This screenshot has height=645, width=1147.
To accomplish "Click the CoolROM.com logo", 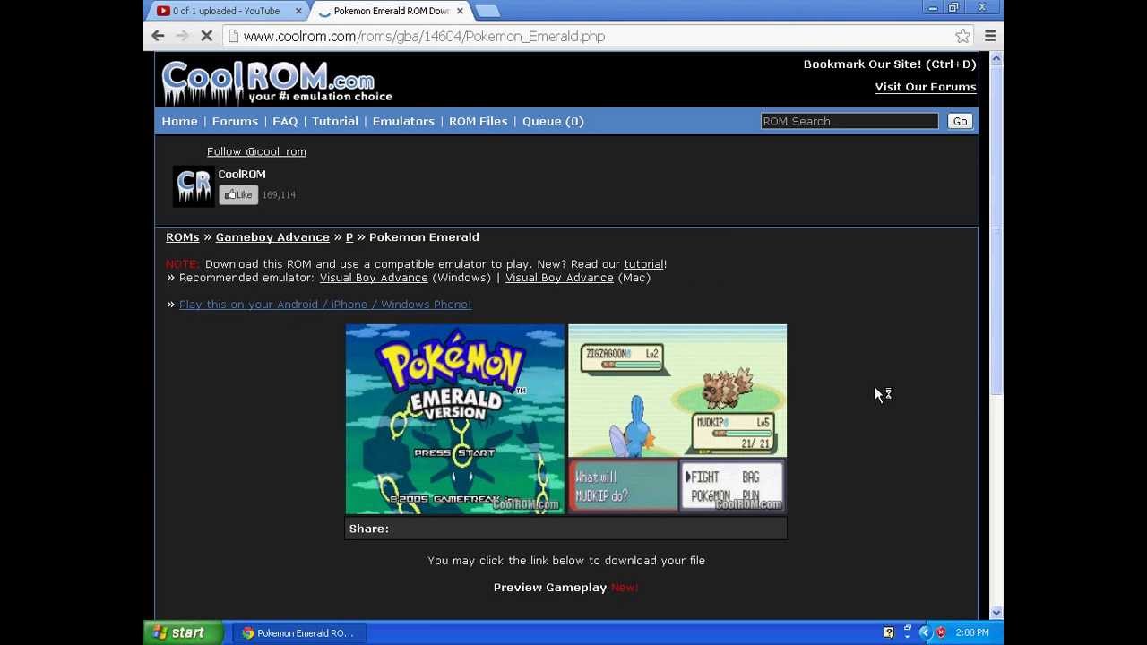I will tap(277, 82).
